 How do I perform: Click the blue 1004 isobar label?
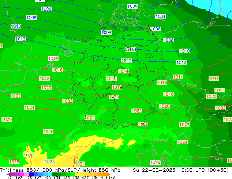point(160,16)
